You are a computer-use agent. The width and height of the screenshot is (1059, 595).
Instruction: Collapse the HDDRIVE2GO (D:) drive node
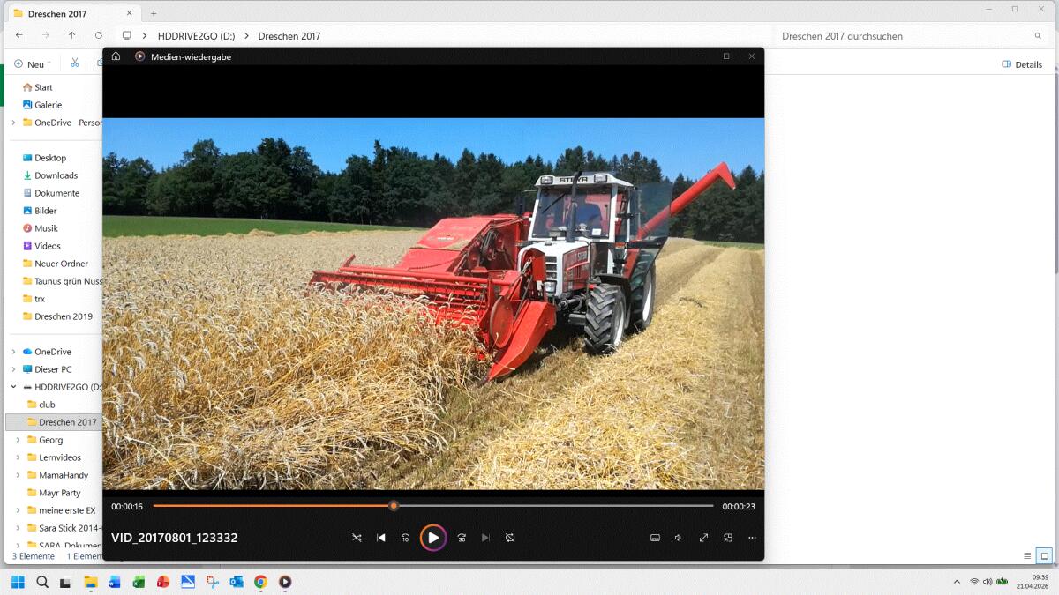click(13, 387)
